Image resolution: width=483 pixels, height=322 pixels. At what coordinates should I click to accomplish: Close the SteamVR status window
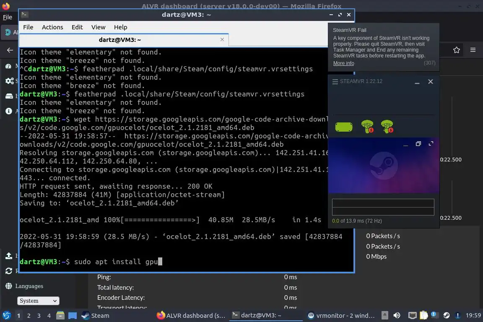(x=431, y=81)
